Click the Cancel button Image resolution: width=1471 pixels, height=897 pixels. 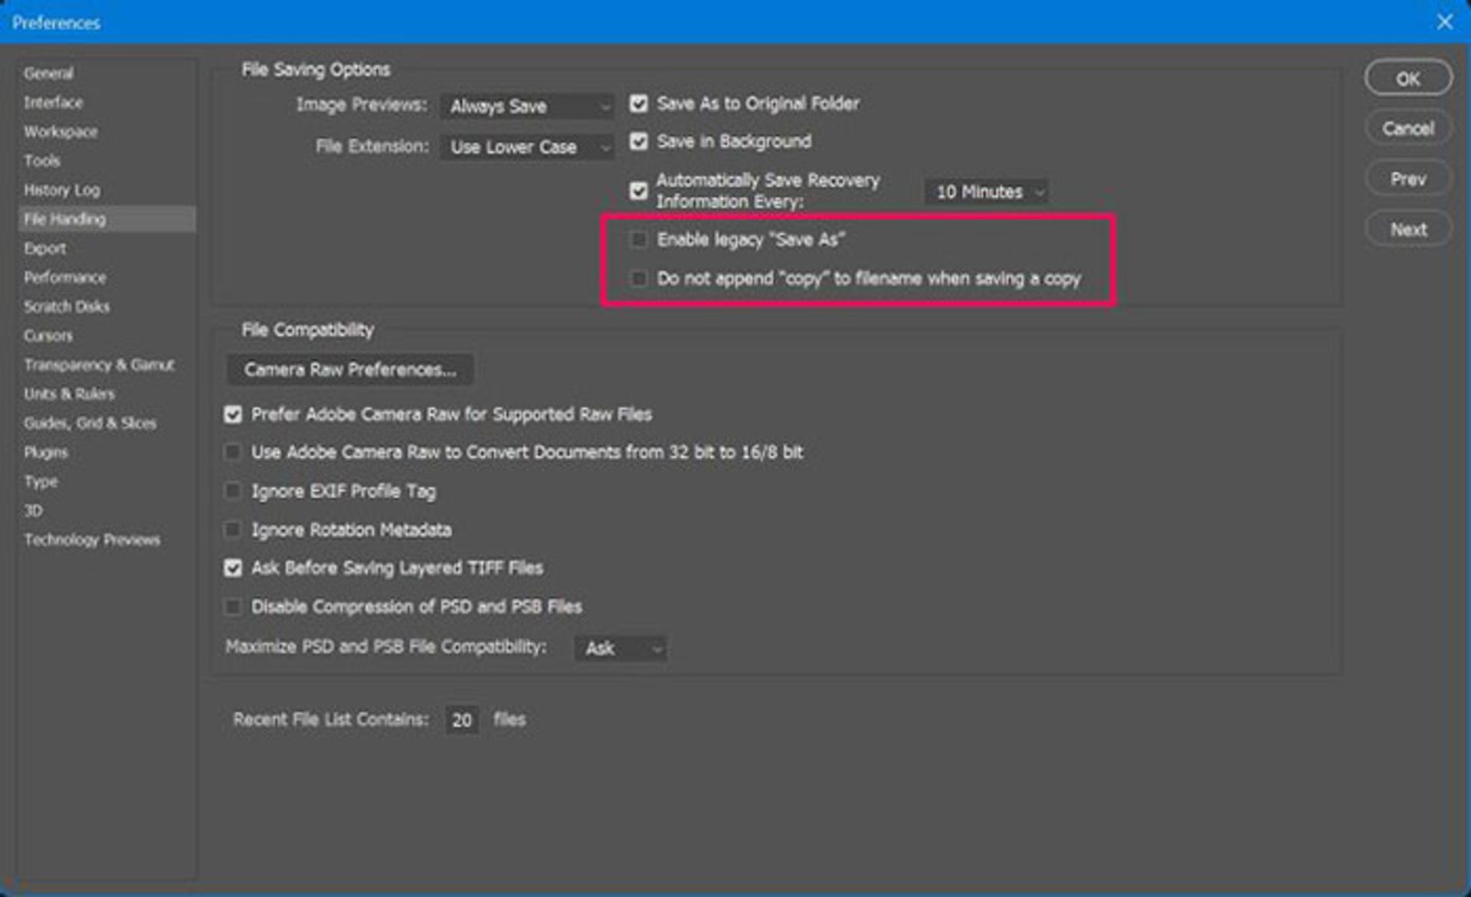pos(1408,129)
